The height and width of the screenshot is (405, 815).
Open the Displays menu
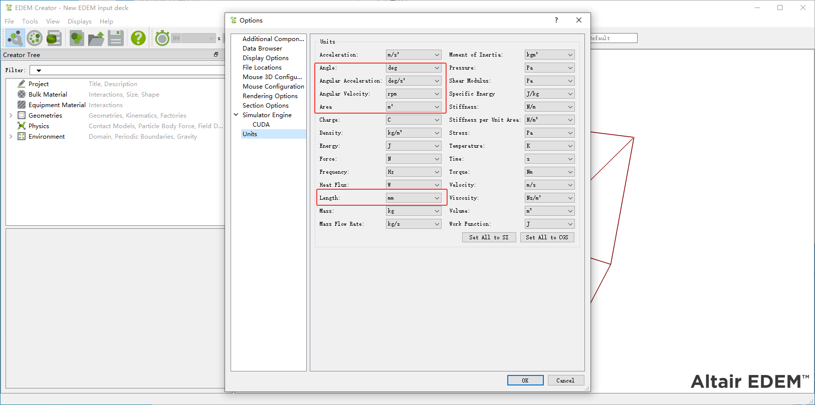pos(80,22)
